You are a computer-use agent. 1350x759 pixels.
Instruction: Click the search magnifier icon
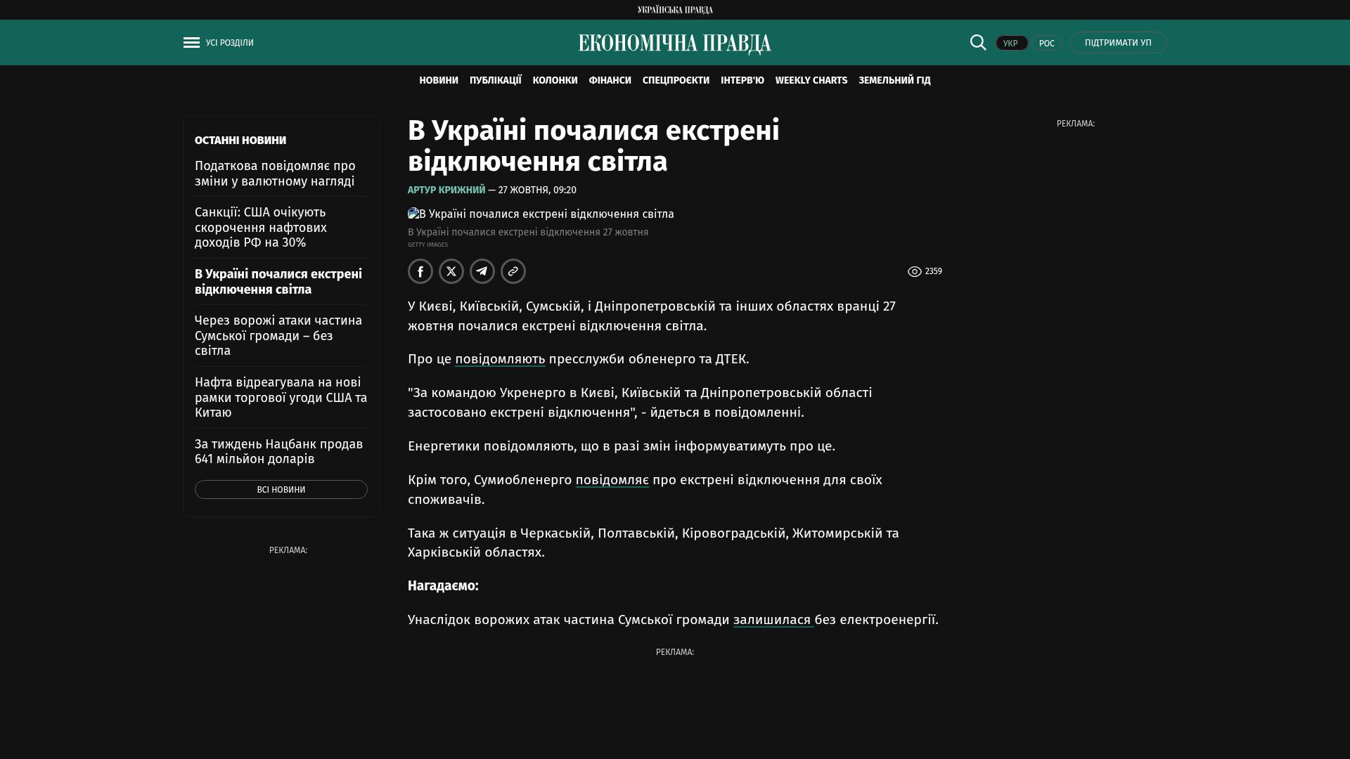(x=978, y=42)
